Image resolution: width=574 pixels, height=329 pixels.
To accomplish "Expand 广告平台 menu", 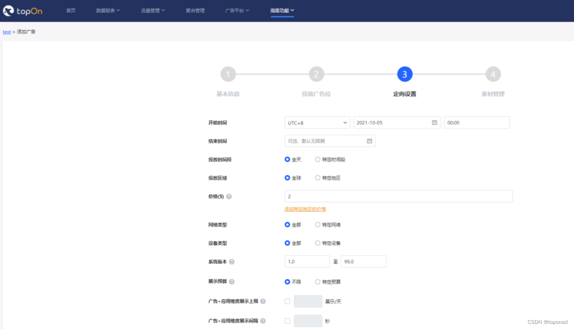I will tap(237, 11).
